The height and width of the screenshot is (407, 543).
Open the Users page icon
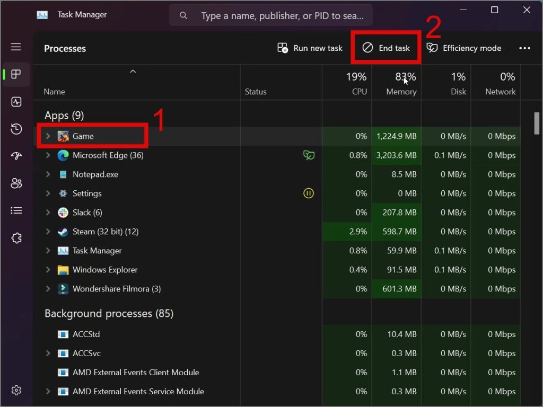coord(16,183)
